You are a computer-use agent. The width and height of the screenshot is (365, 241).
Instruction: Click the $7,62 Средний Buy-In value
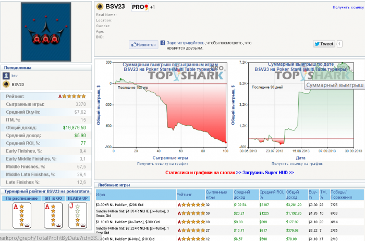tap(80, 112)
